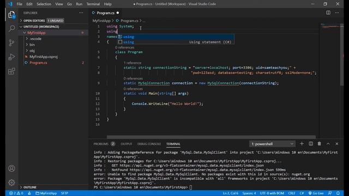
Task: Close the terminal panel
Action: [337, 144]
